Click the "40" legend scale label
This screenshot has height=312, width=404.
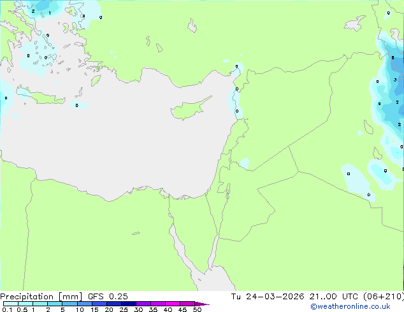point(168,309)
